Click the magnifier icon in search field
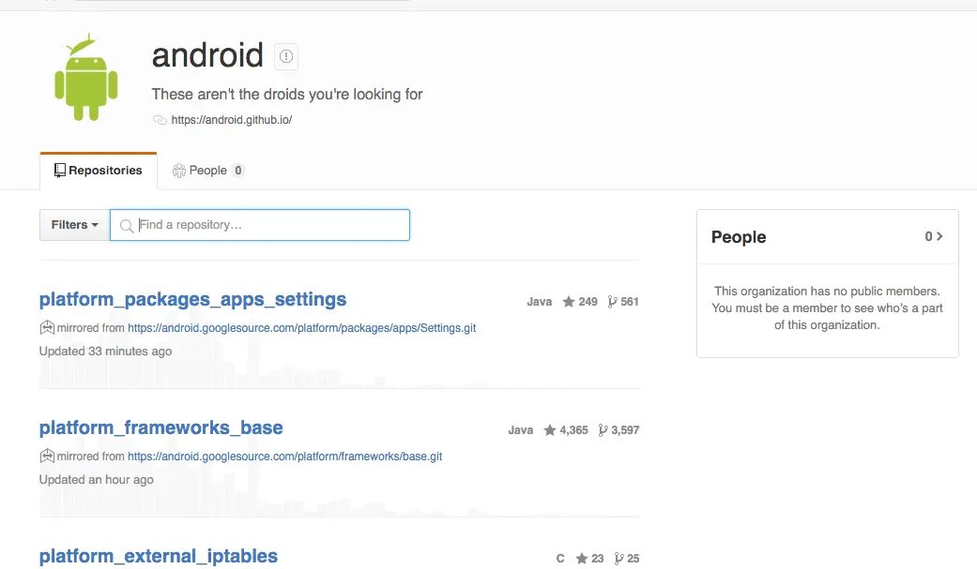 pyautogui.click(x=127, y=225)
